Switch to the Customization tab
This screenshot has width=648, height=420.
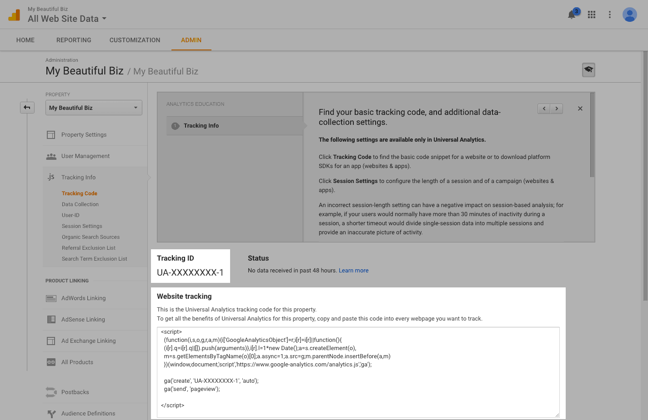[135, 40]
